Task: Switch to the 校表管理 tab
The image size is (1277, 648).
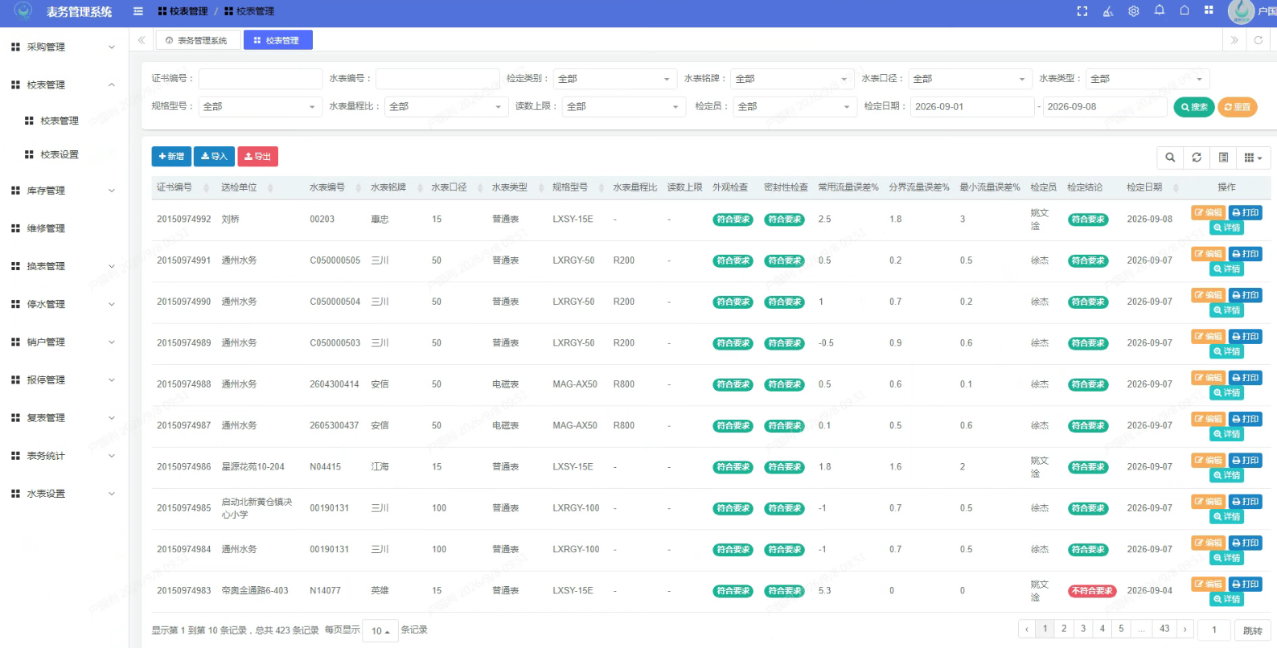Action: click(x=277, y=40)
